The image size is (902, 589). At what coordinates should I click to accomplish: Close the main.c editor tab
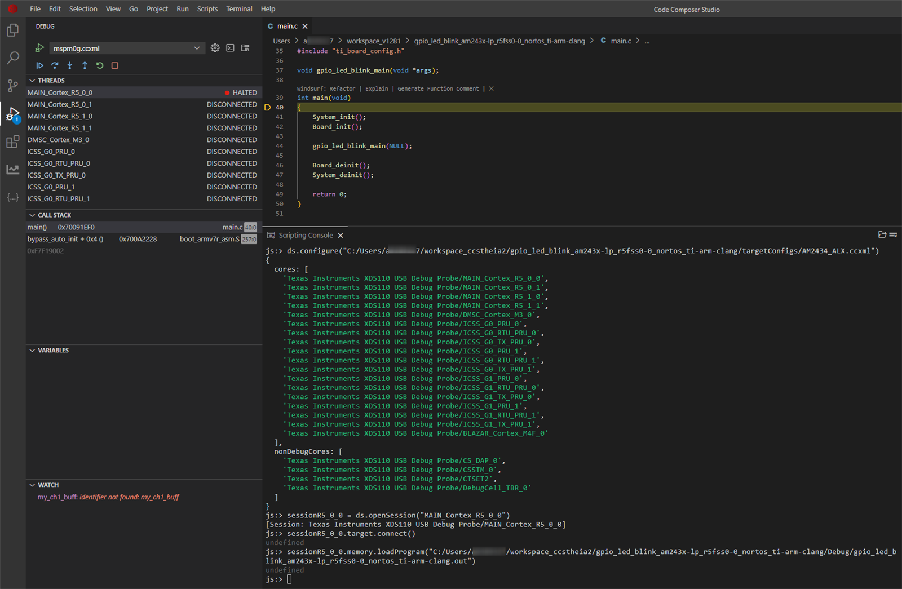click(305, 26)
